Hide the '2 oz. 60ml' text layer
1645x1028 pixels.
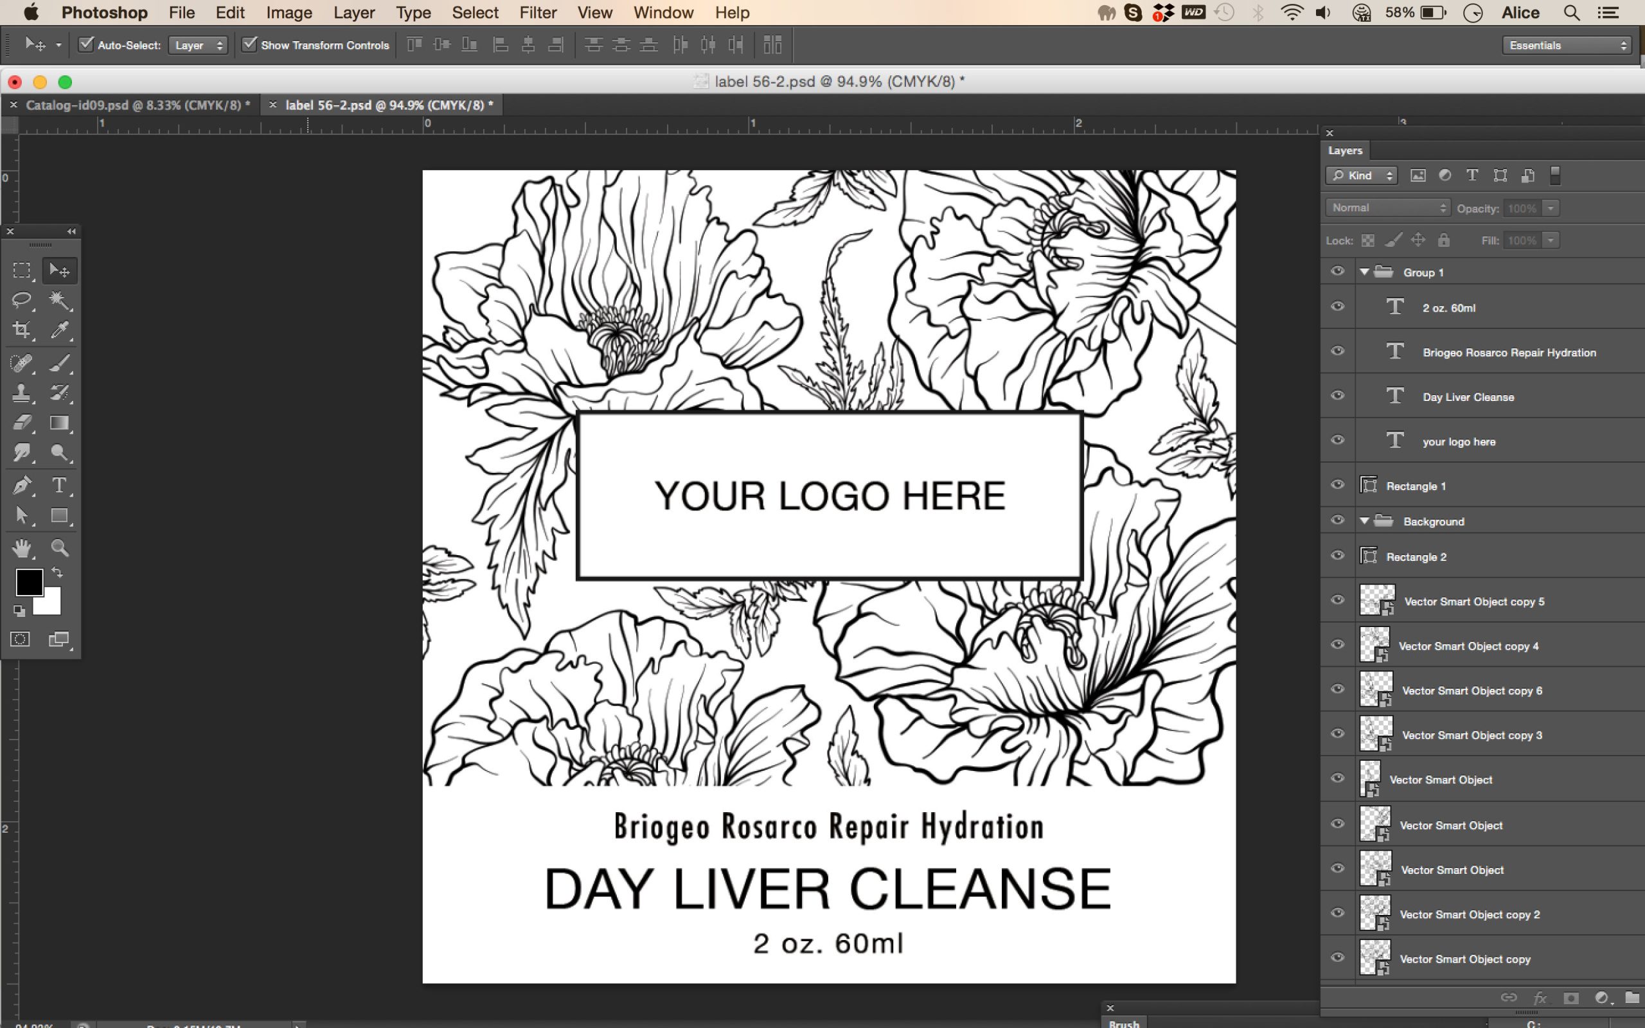[1337, 306]
